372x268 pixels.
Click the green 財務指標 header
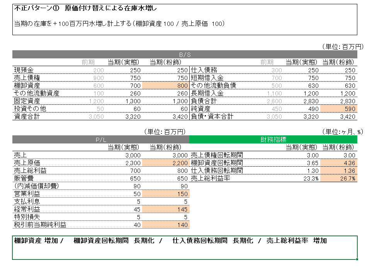273,140
